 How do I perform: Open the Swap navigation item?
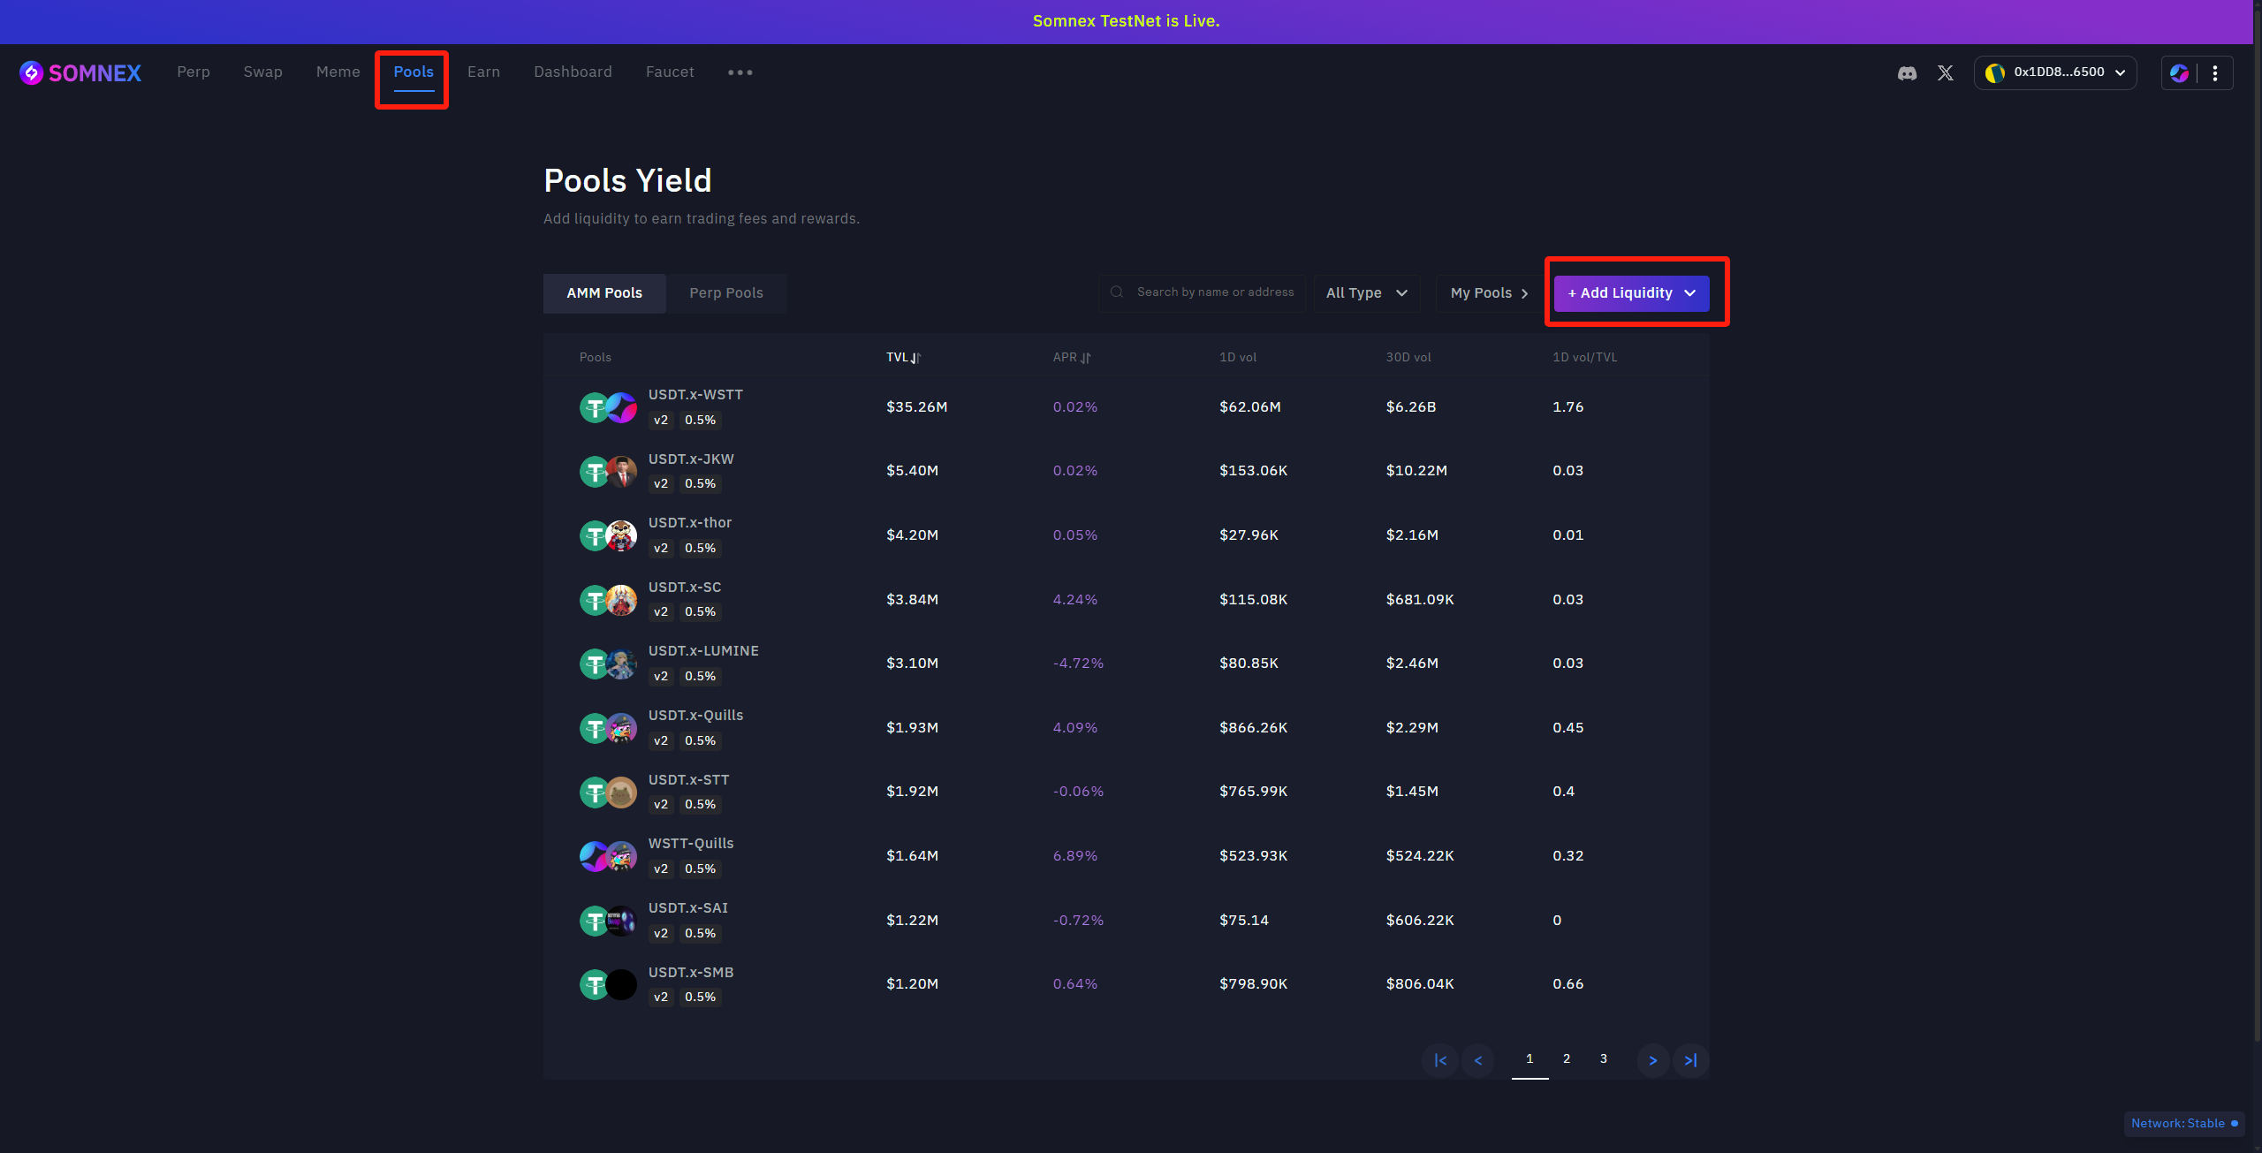click(x=263, y=72)
